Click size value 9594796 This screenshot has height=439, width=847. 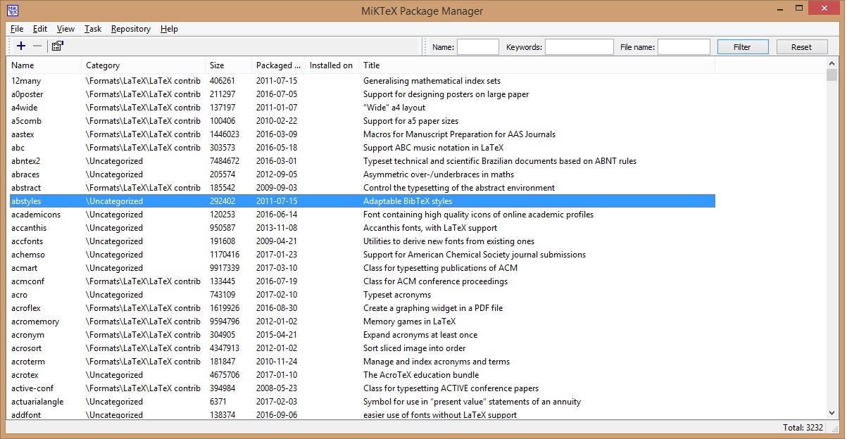[x=225, y=322]
